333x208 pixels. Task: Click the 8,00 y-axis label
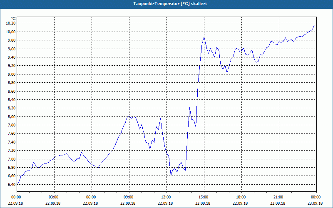(x=12, y=117)
